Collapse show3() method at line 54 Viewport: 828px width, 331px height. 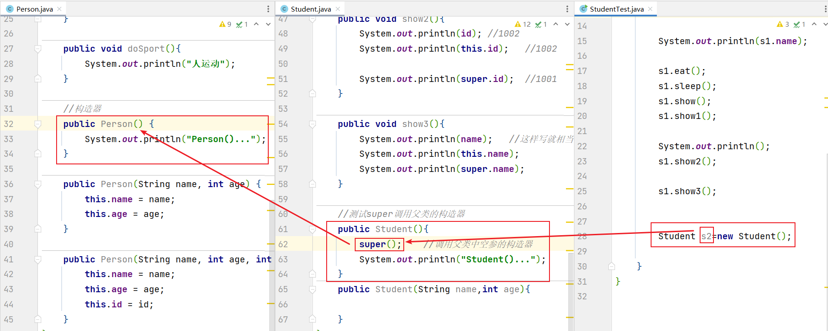coord(312,124)
